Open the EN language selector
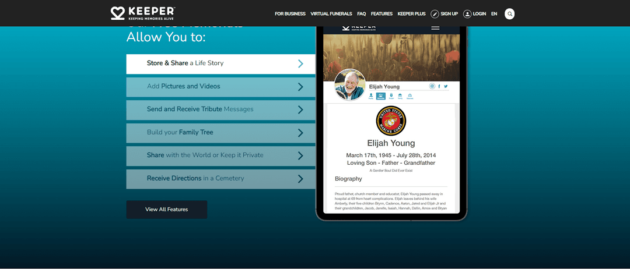 tap(494, 13)
